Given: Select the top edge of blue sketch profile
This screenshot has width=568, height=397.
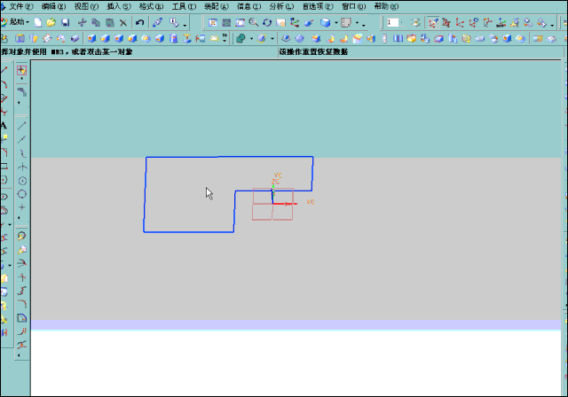Looking at the screenshot, I should pos(229,157).
